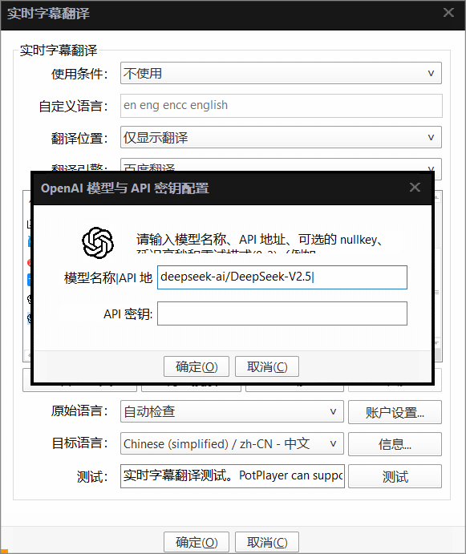Viewport: 466px width, 554px height.
Task: Click the 自定义语言 input field
Action: (281, 105)
